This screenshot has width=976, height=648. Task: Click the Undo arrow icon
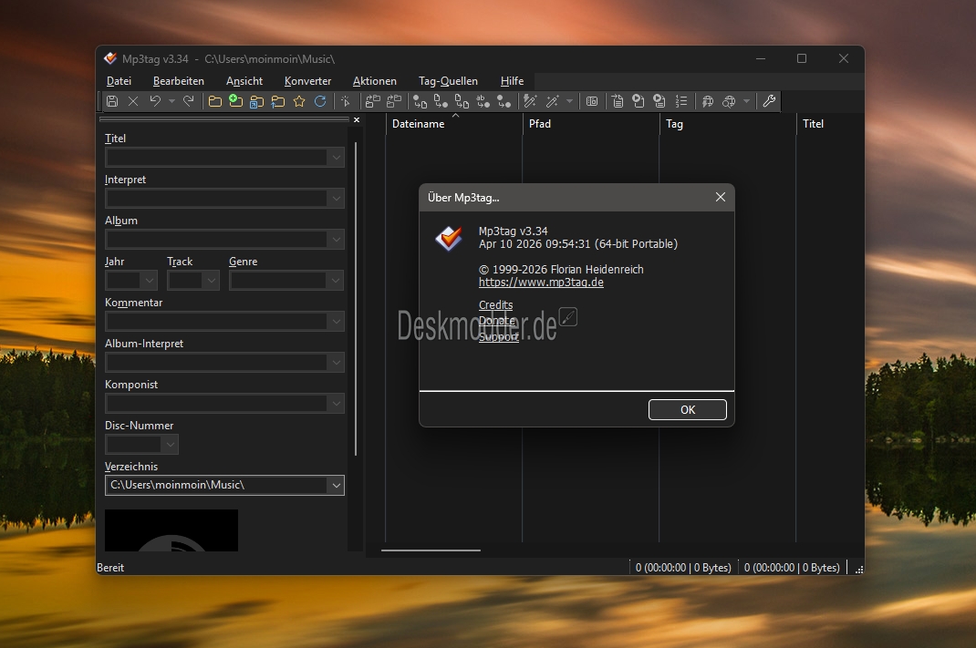point(155,101)
